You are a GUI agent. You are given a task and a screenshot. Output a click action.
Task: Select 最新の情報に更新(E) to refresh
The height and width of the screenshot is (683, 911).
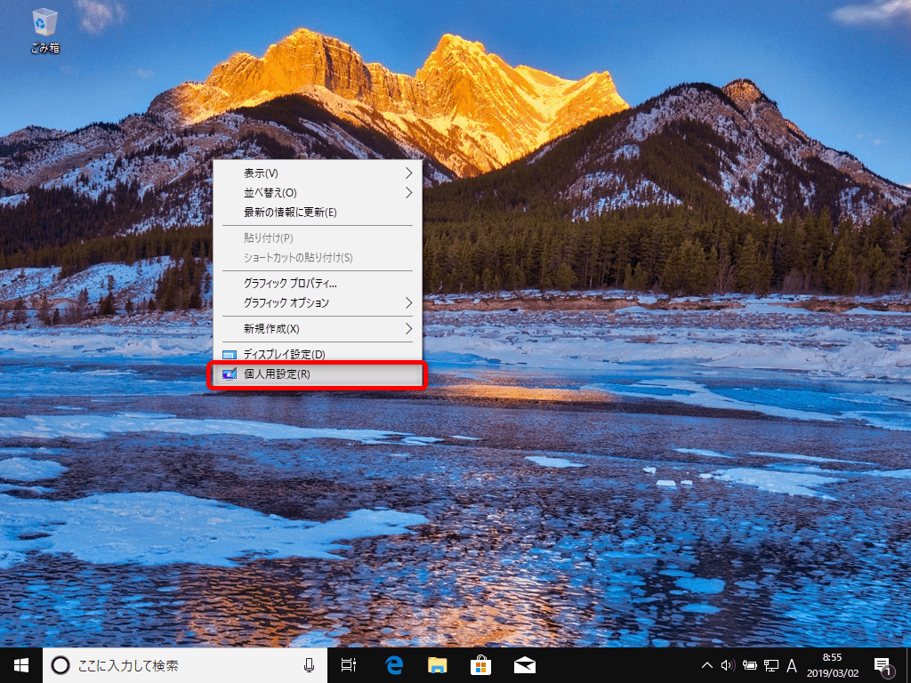[x=318, y=213]
